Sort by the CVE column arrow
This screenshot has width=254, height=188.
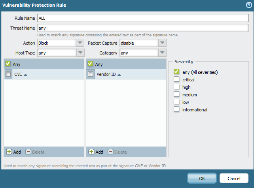click(x=25, y=75)
